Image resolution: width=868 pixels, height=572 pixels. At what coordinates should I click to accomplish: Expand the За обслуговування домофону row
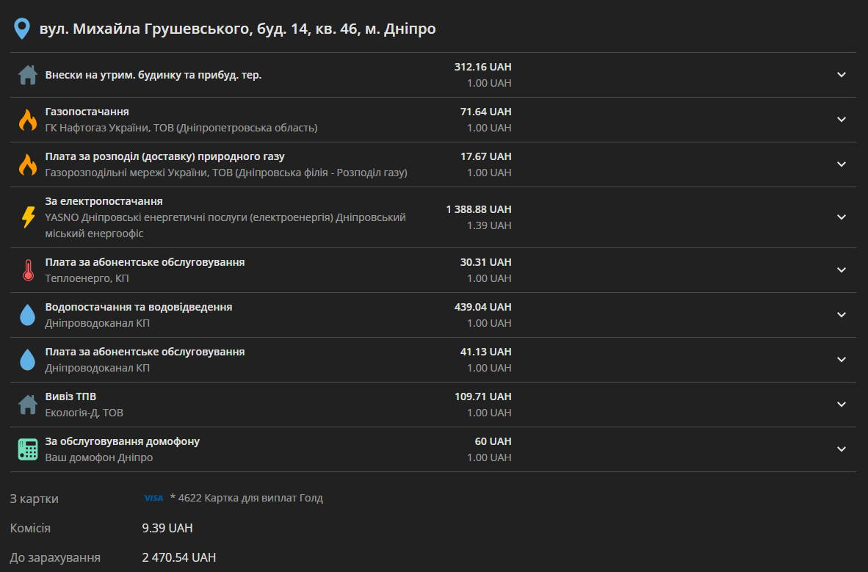(842, 449)
